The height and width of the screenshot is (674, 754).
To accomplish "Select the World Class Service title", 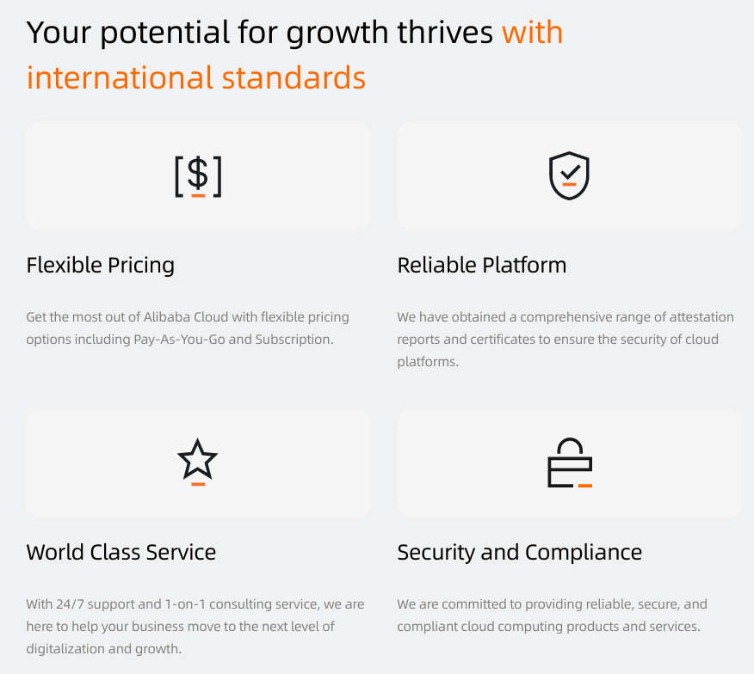I will 121,551.
